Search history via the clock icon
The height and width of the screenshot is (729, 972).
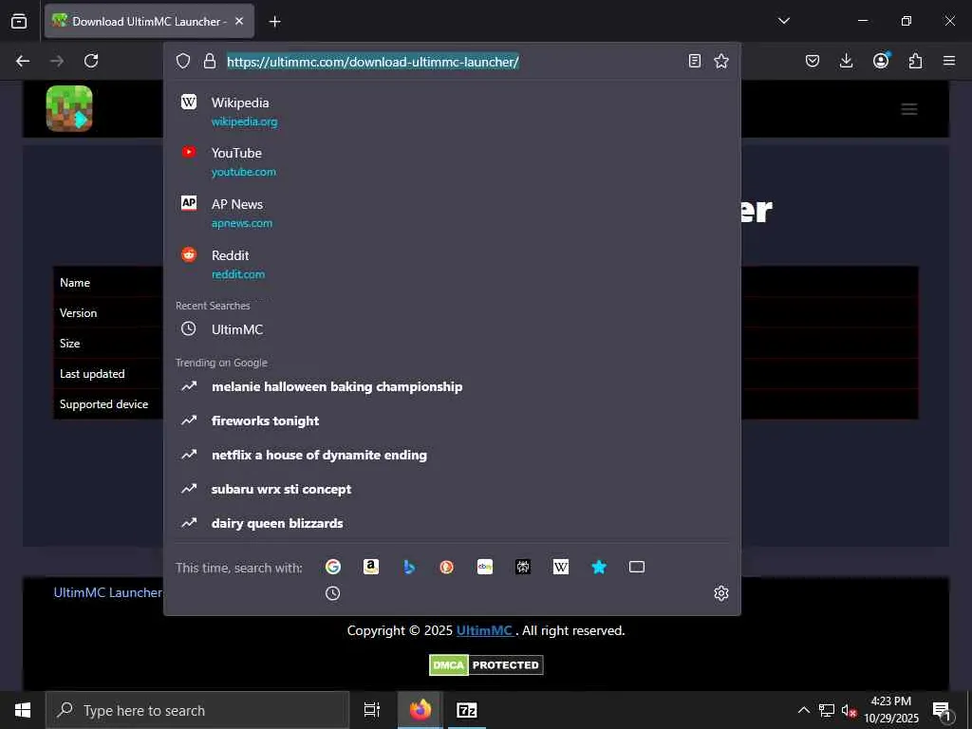[333, 593]
